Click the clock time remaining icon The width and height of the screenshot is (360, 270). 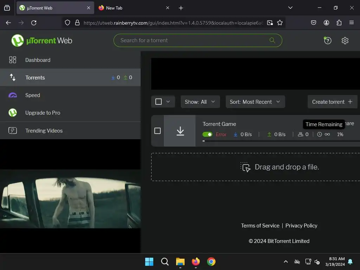[319, 134]
